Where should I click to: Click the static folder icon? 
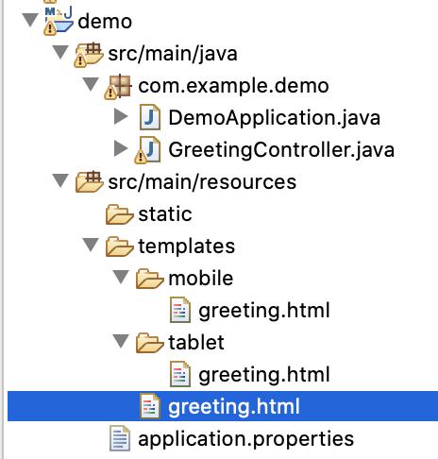(119, 214)
